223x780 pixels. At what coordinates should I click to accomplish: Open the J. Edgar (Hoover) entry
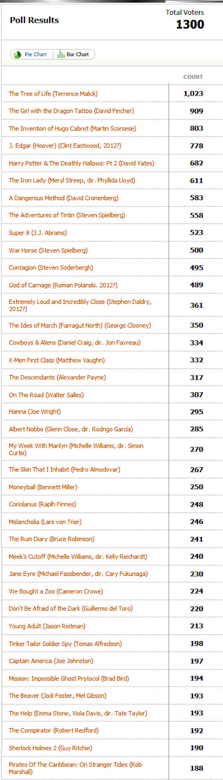(x=65, y=146)
